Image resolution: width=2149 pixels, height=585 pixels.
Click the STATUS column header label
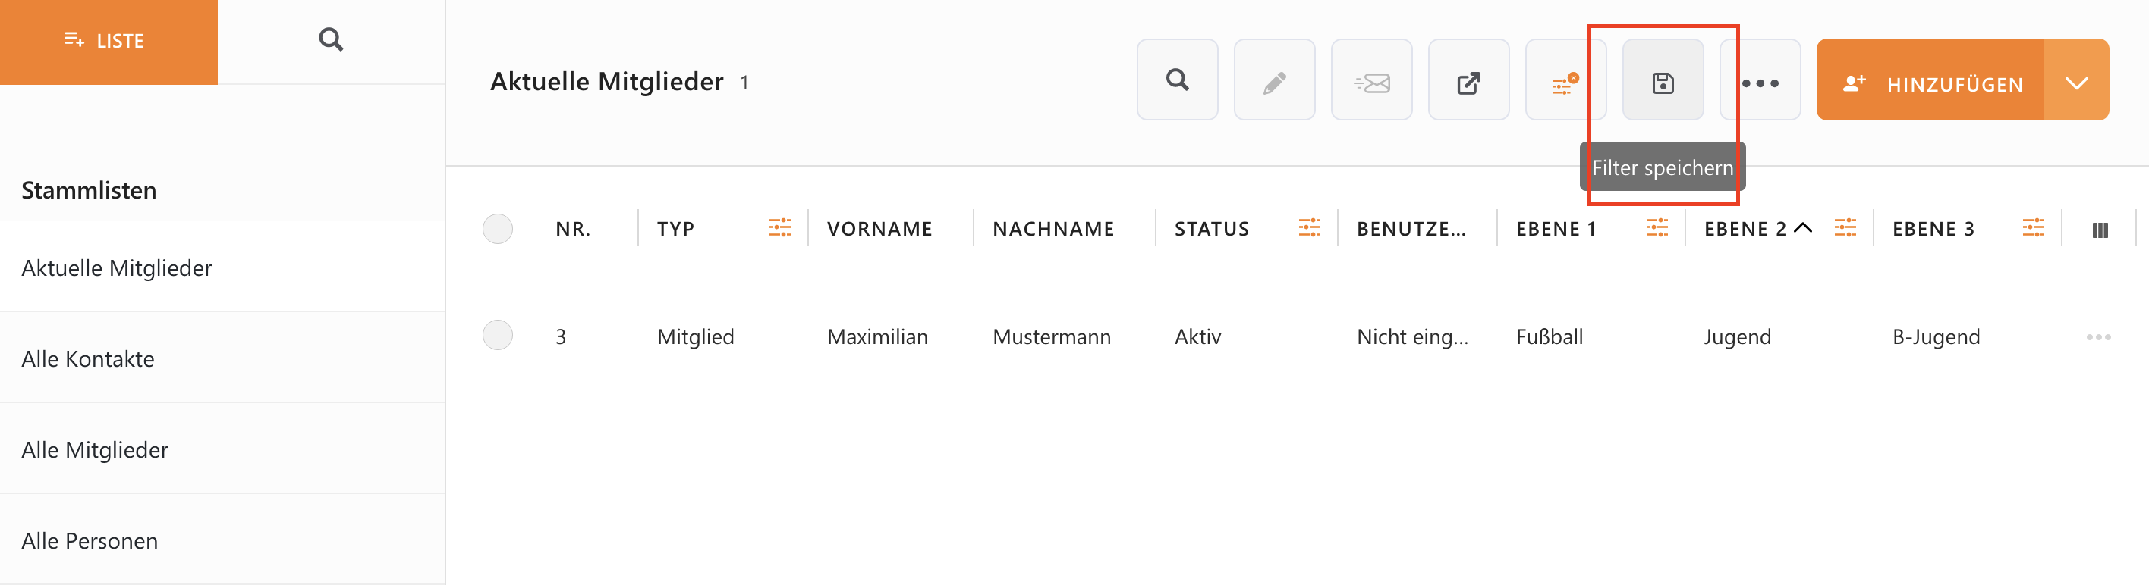click(1211, 229)
